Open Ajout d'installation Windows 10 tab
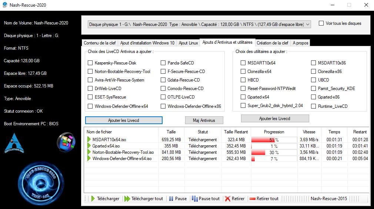 click(147, 43)
